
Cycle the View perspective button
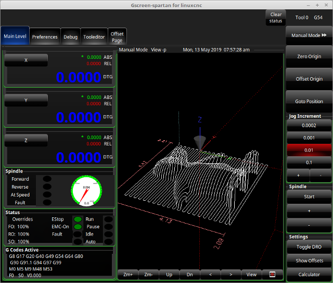pyautogui.click(x=251, y=274)
